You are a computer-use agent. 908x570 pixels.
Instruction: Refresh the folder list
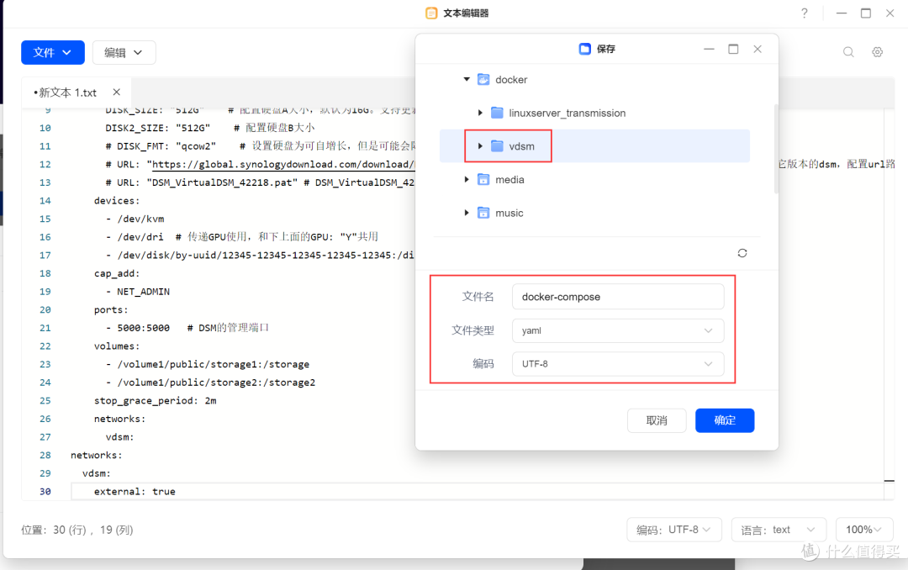click(742, 253)
